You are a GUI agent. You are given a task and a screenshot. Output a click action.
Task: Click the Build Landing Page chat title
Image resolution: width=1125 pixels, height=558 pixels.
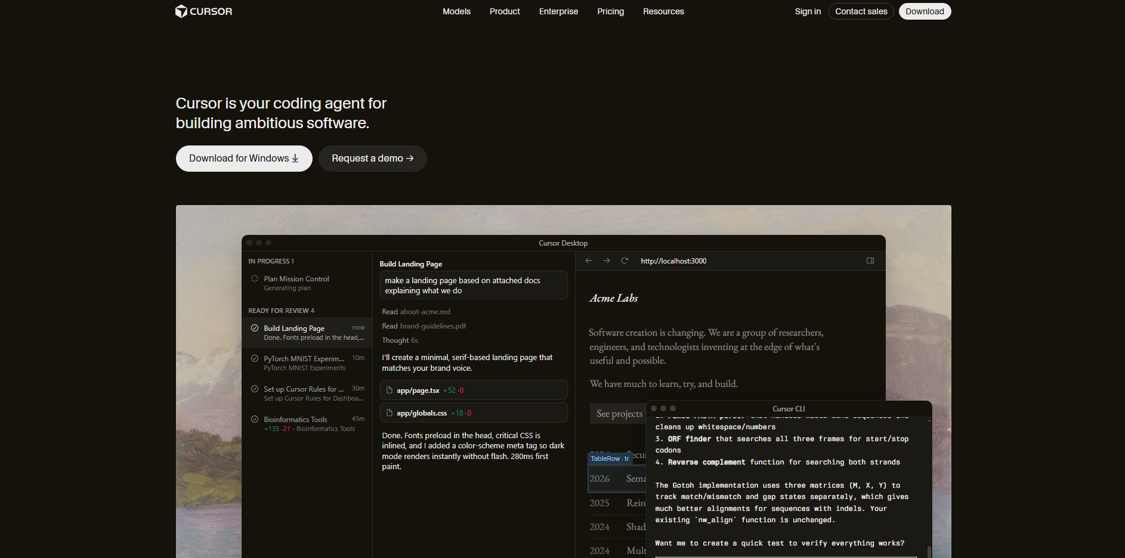click(411, 264)
